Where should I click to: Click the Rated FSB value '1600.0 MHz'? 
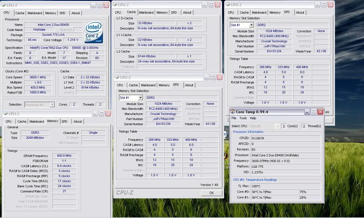38,93
